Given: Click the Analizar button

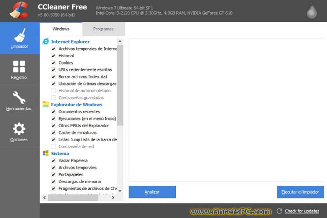Looking at the screenshot, I should tap(152, 192).
